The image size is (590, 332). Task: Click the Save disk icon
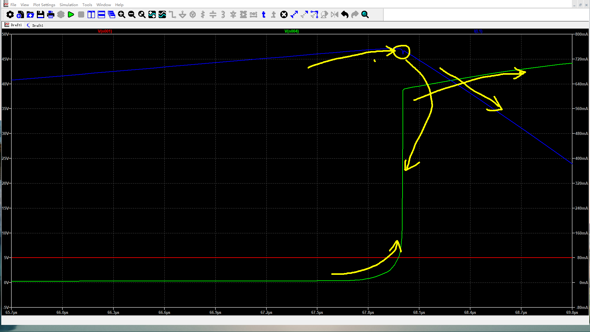tap(41, 14)
